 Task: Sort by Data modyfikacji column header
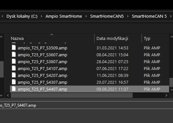coord(112,39)
